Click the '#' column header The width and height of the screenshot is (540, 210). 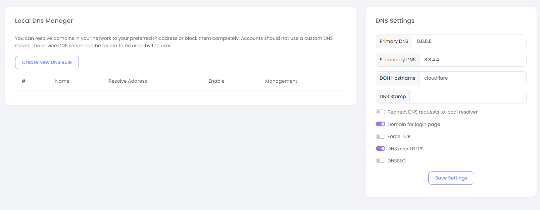[23, 81]
